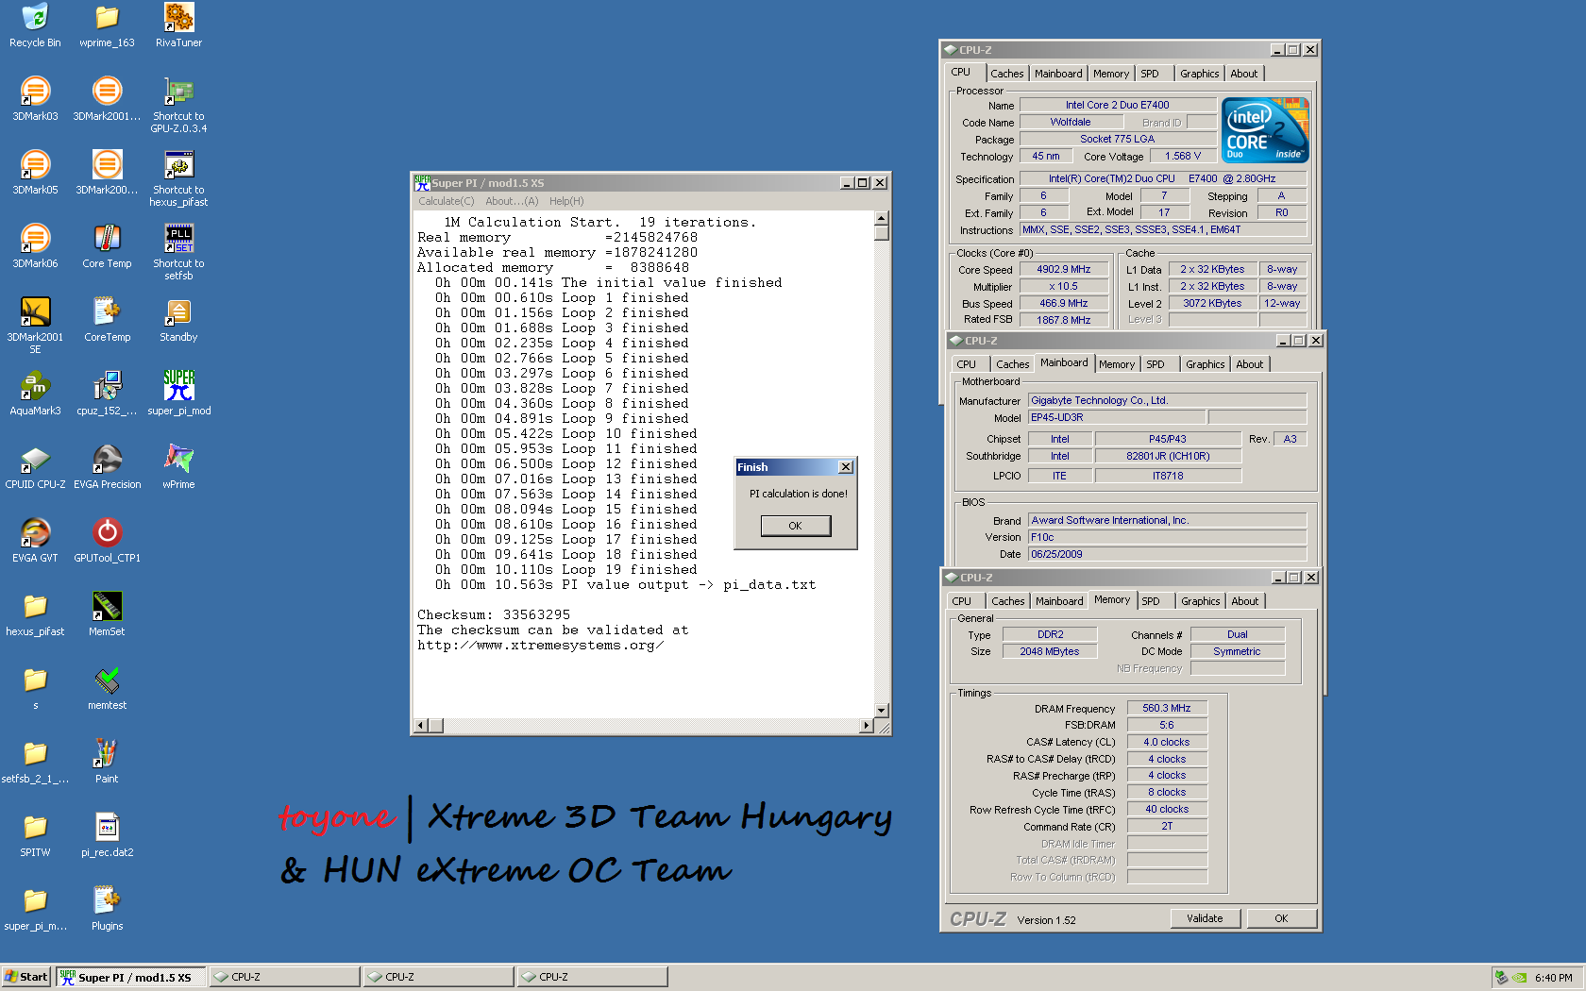Switch to Super PI taskbar button
This screenshot has height=991, width=1586.
(x=130, y=977)
